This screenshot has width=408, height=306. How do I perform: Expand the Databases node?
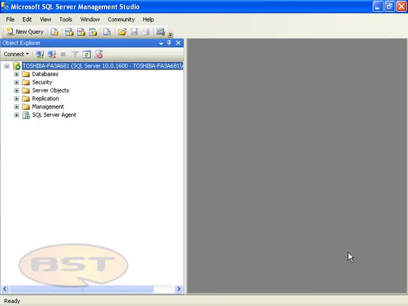point(17,74)
